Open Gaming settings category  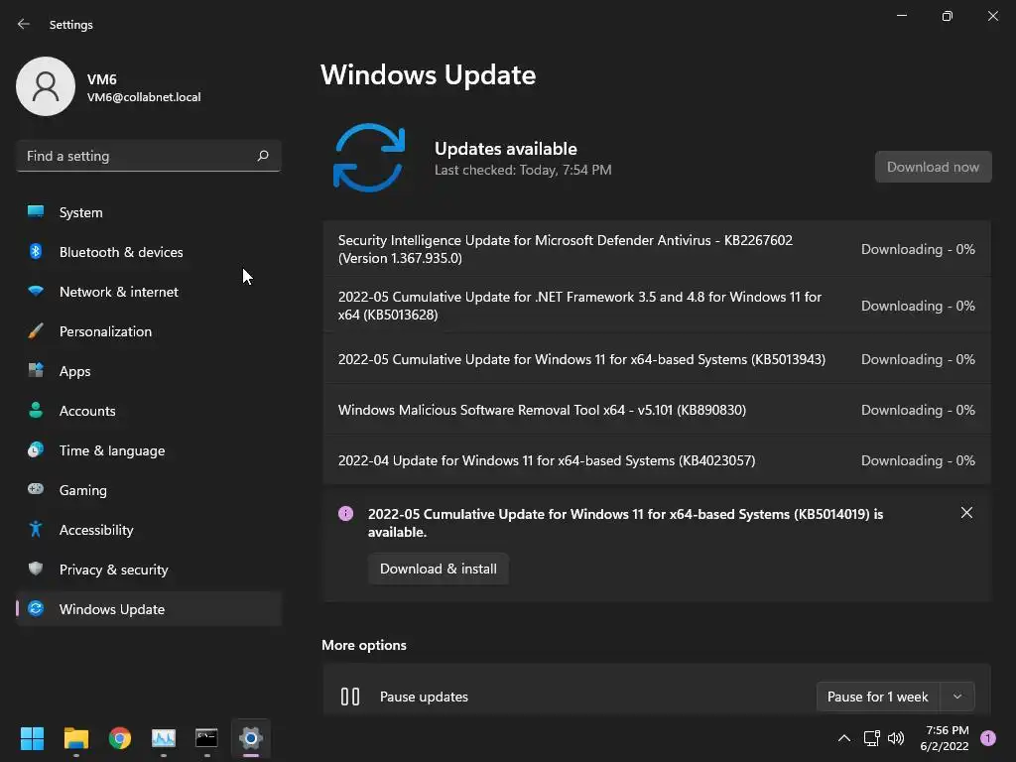click(149, 490)
